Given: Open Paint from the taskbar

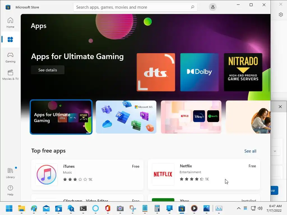Looking at the screenshot, I should pos(34,208).
